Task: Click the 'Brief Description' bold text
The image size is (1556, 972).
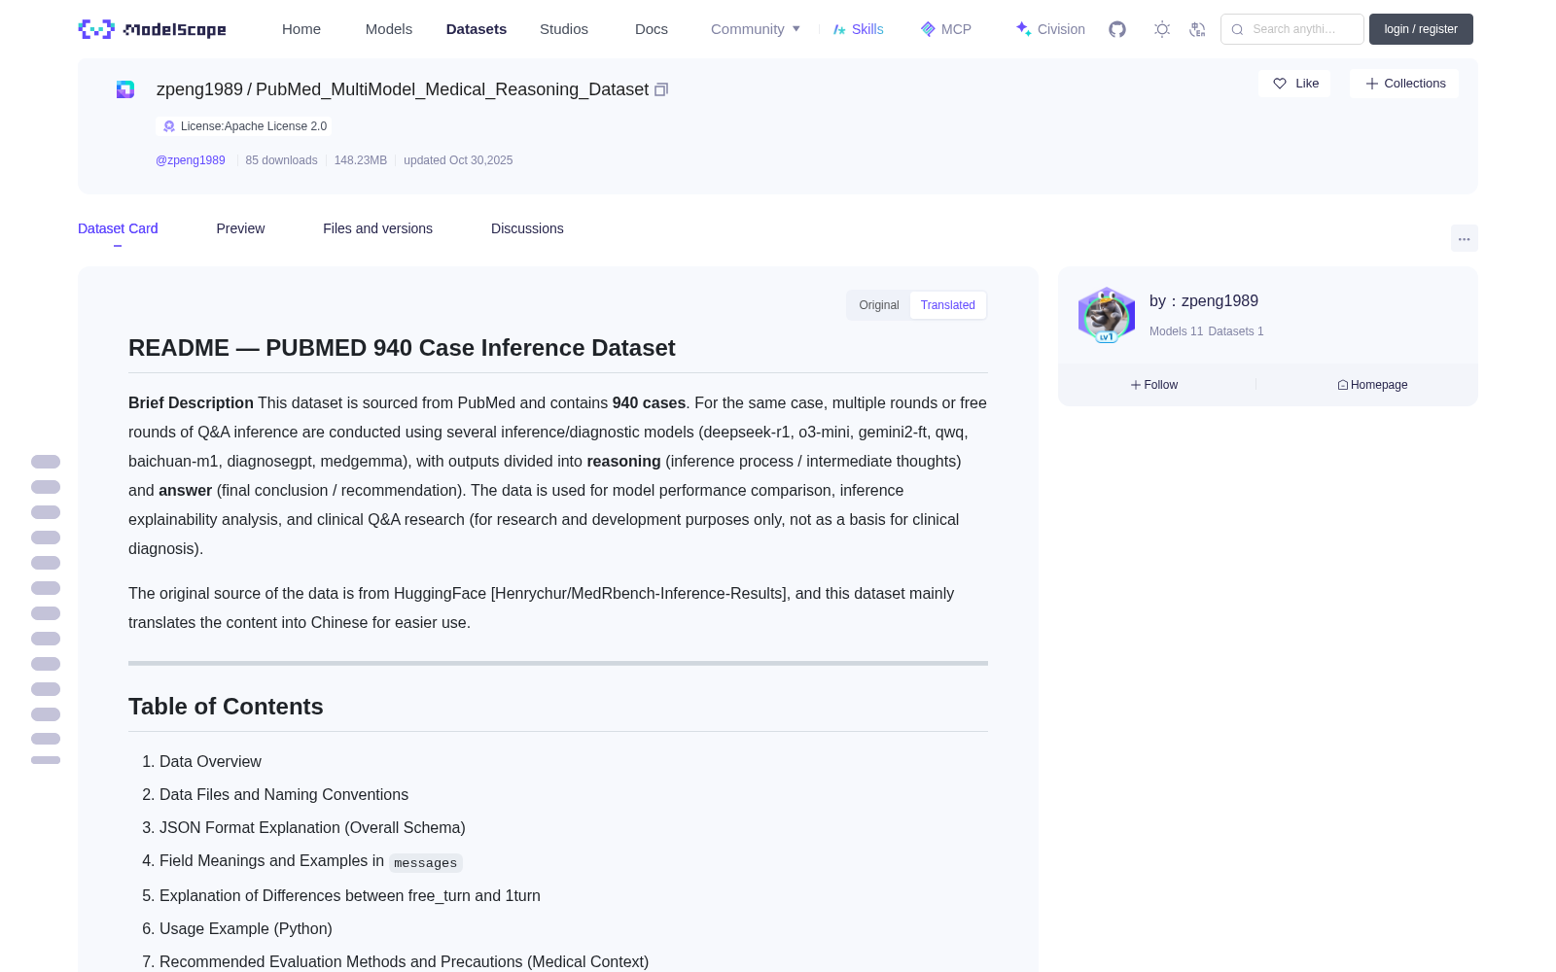Action: tap(191, 403)
